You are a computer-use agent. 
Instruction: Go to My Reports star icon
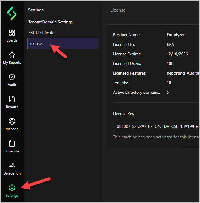click(x=12, y=55)
